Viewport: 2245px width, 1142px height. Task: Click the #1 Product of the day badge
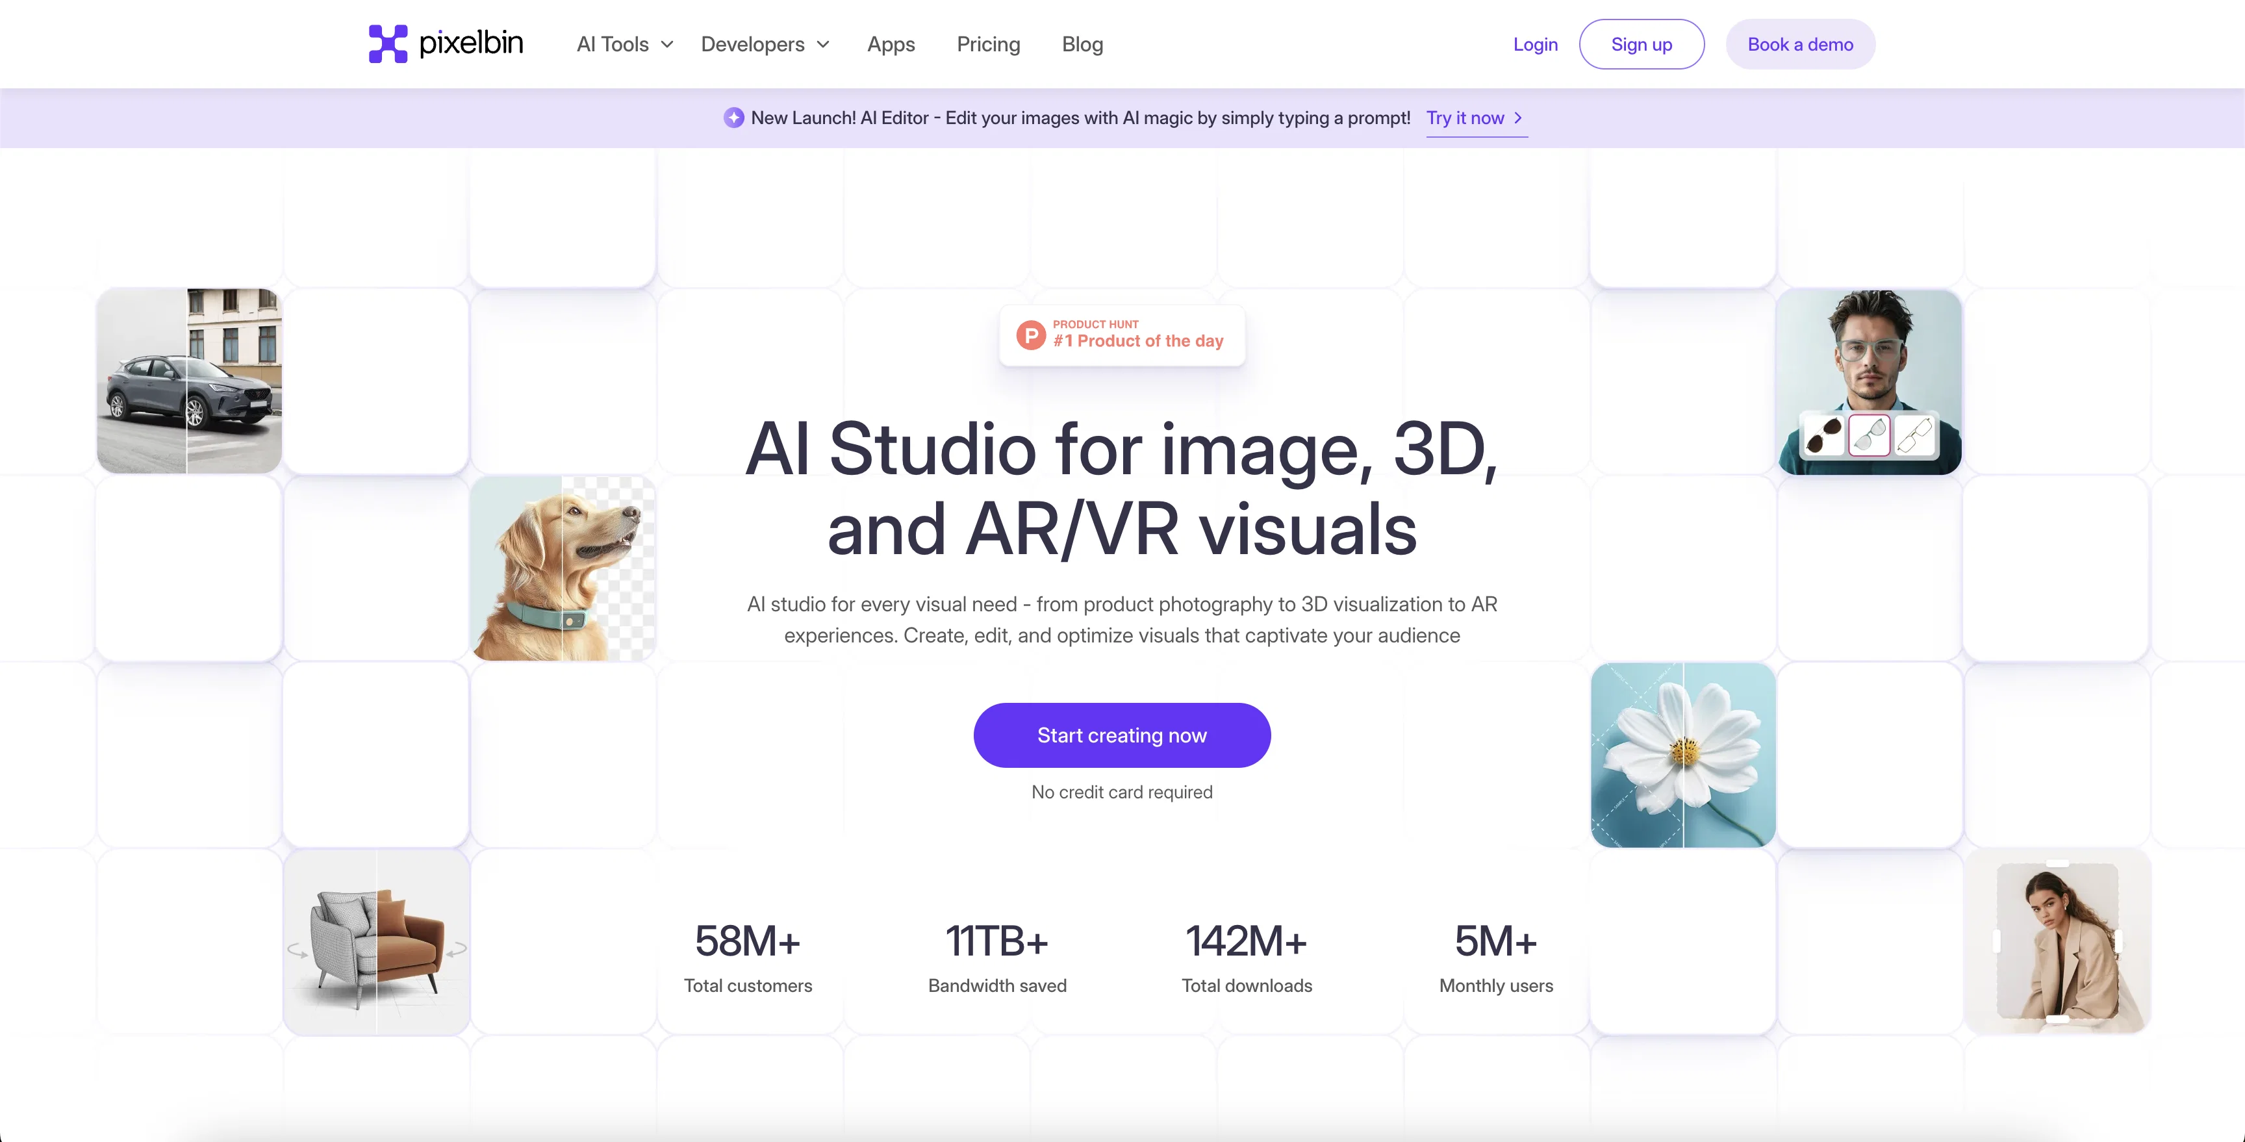point(1122,335)
